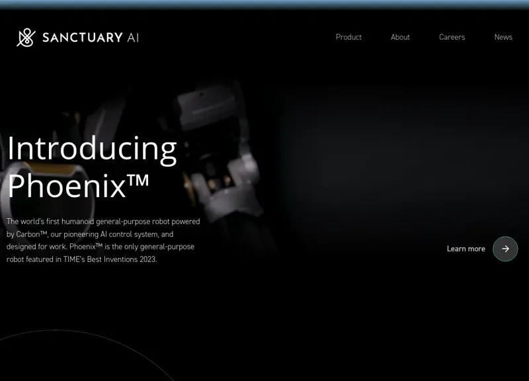
Task: Click the Learn more link
Action: pos(466,249)
